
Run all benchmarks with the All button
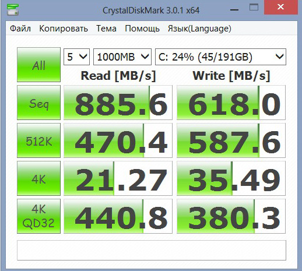pos(38,65)
